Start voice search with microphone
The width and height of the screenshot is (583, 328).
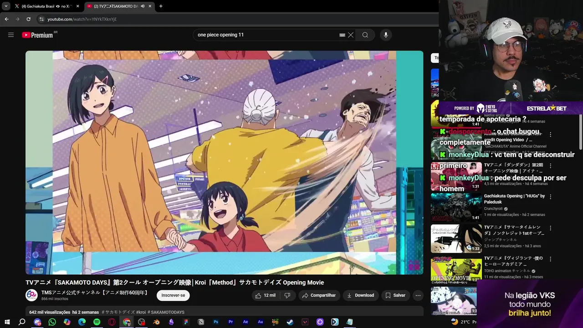[386, 35]
